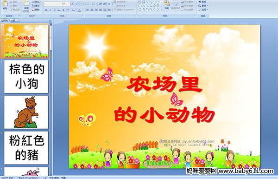The width and height of the screenshot is (278, 179).
Task: Click the font color icon
Action: [x=79, y=10]
